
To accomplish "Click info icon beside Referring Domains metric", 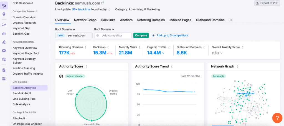I will tap(85, 47).
